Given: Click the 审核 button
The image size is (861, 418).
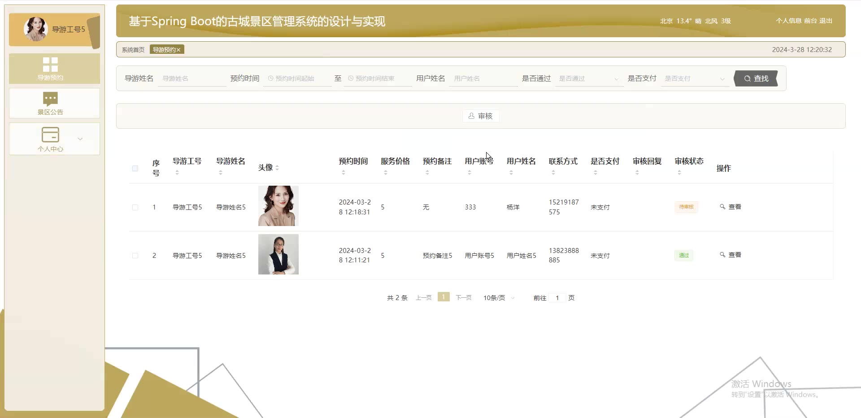Looking at the screenshot, I should [481, 116].
